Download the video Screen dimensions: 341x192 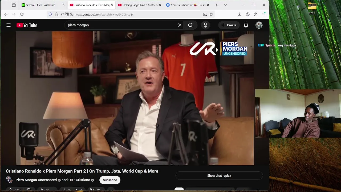coord(72,190)
